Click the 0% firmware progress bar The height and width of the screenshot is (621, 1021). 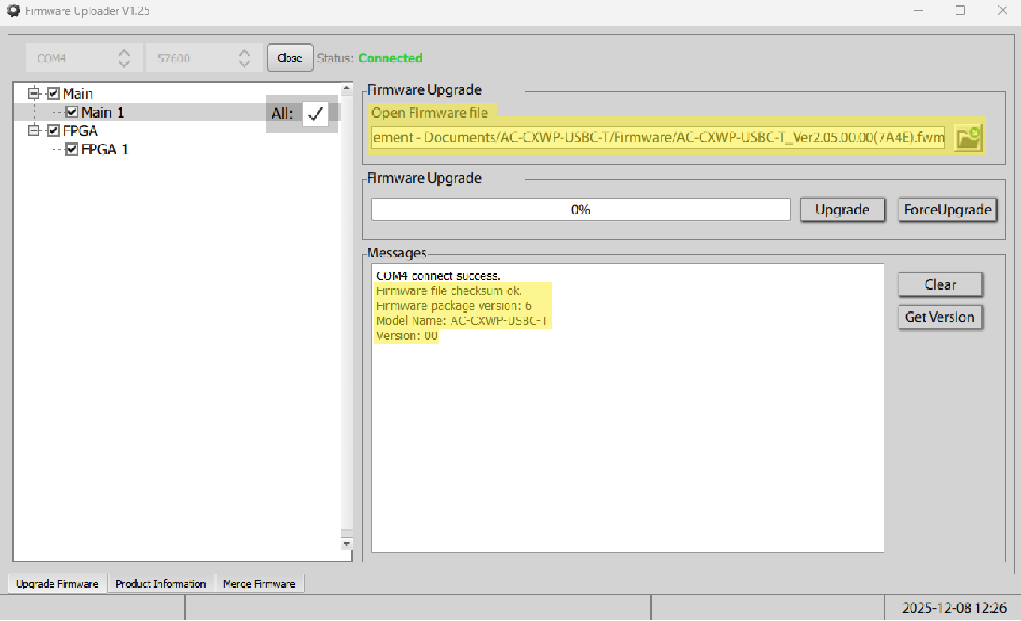581,210
